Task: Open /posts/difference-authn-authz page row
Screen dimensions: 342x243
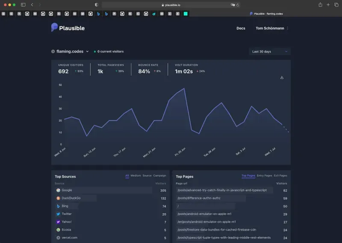Action: (x=231, y=198)
